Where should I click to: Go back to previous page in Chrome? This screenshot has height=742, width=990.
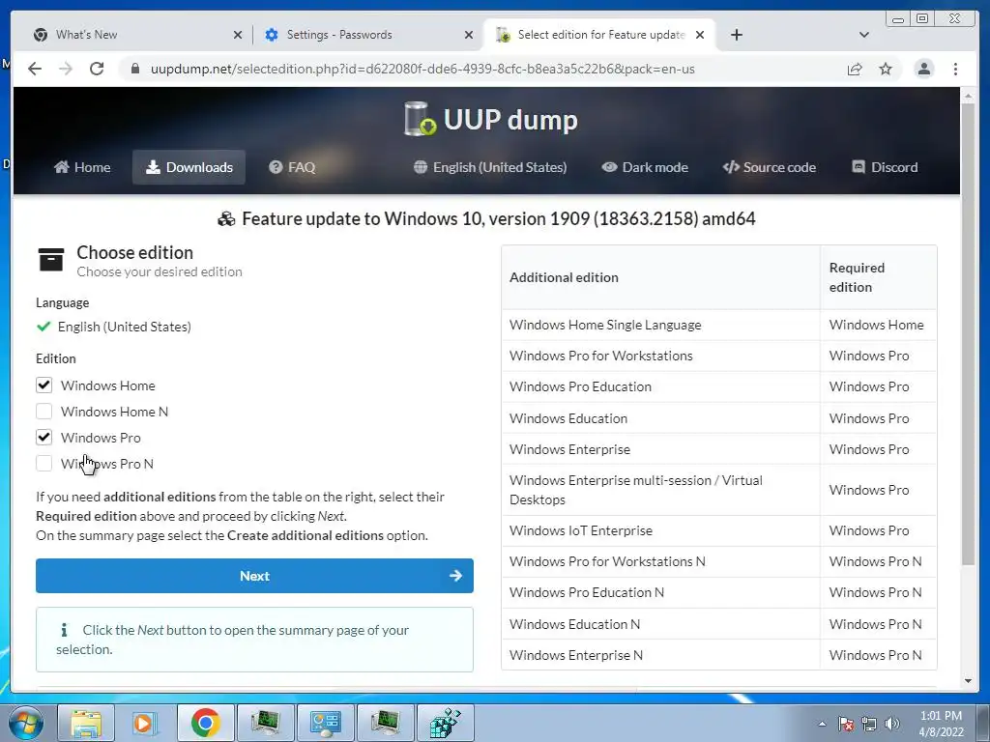click(x=35, y=69)
